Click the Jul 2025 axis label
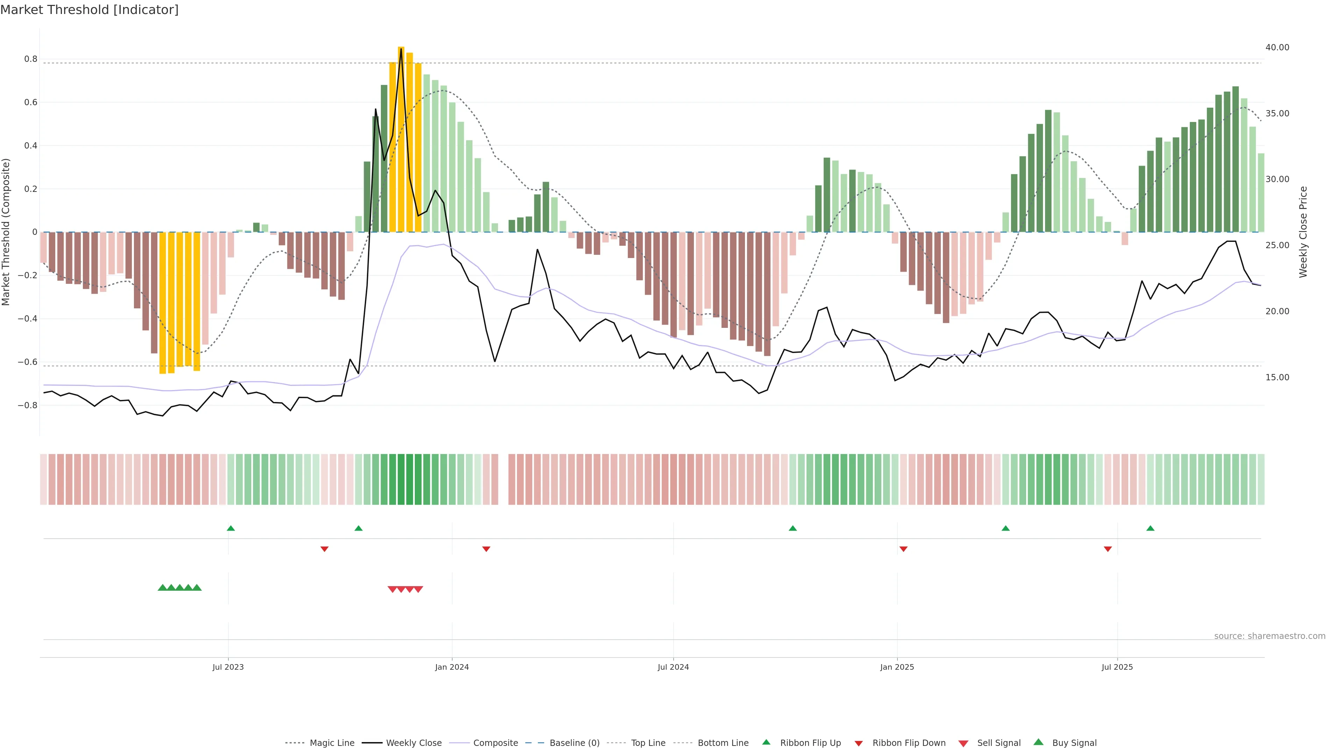 point(1117,667)
